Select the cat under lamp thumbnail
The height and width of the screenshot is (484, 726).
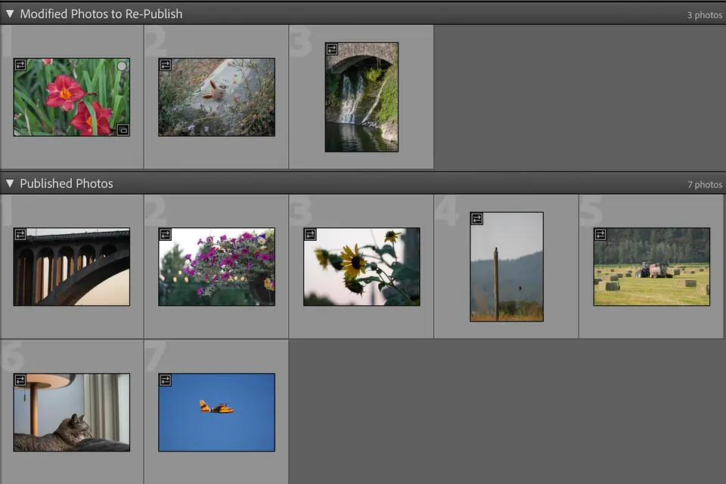72,412
